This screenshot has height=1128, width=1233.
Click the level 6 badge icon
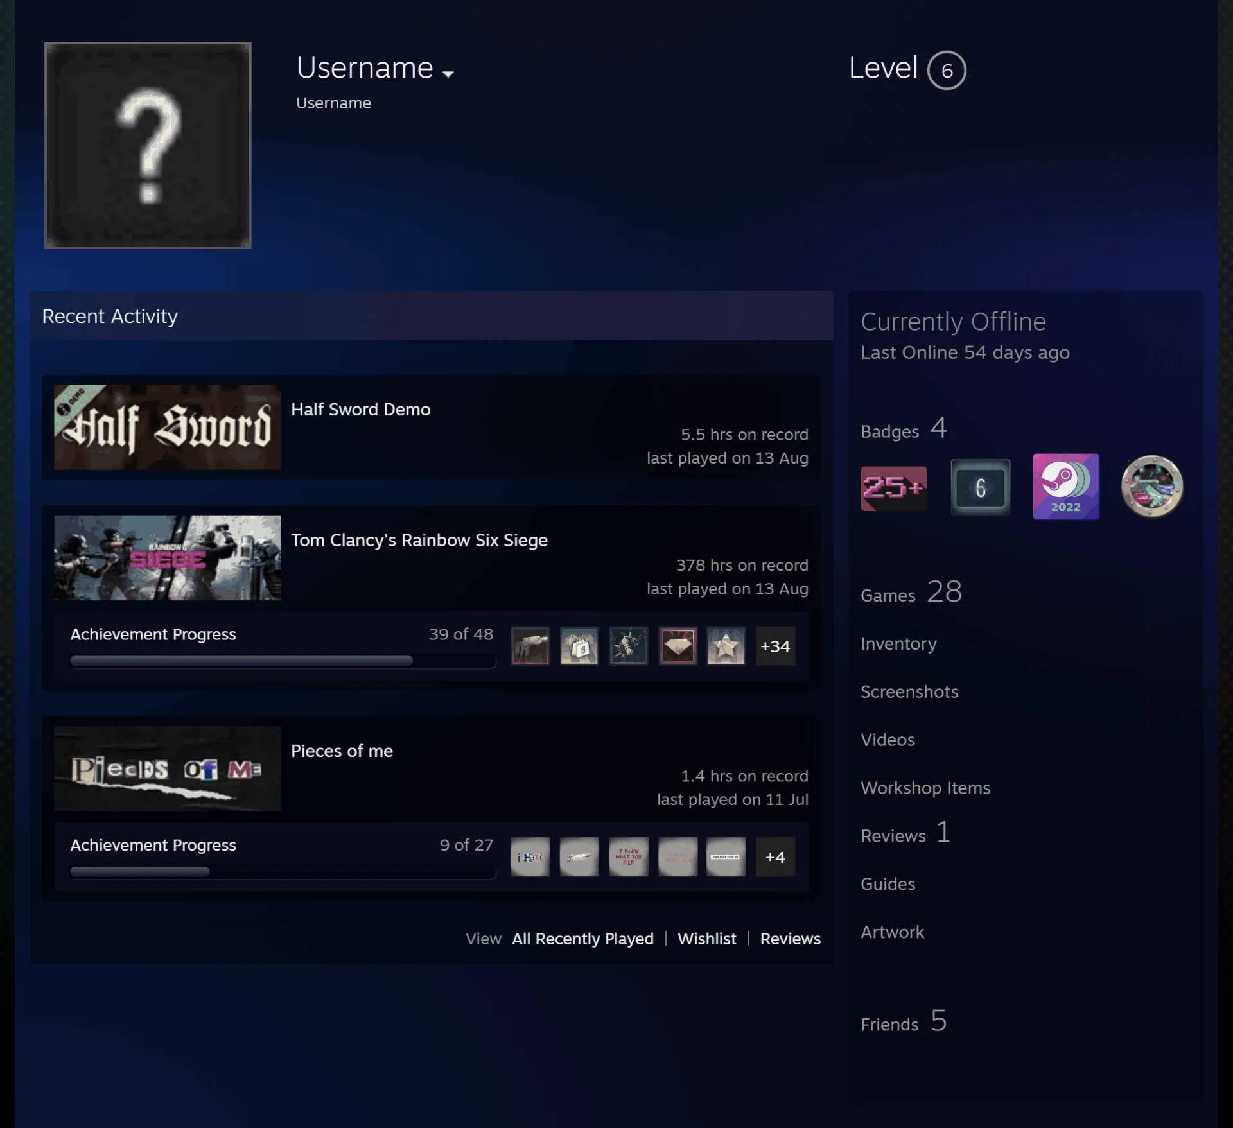(x=980, y=487)
